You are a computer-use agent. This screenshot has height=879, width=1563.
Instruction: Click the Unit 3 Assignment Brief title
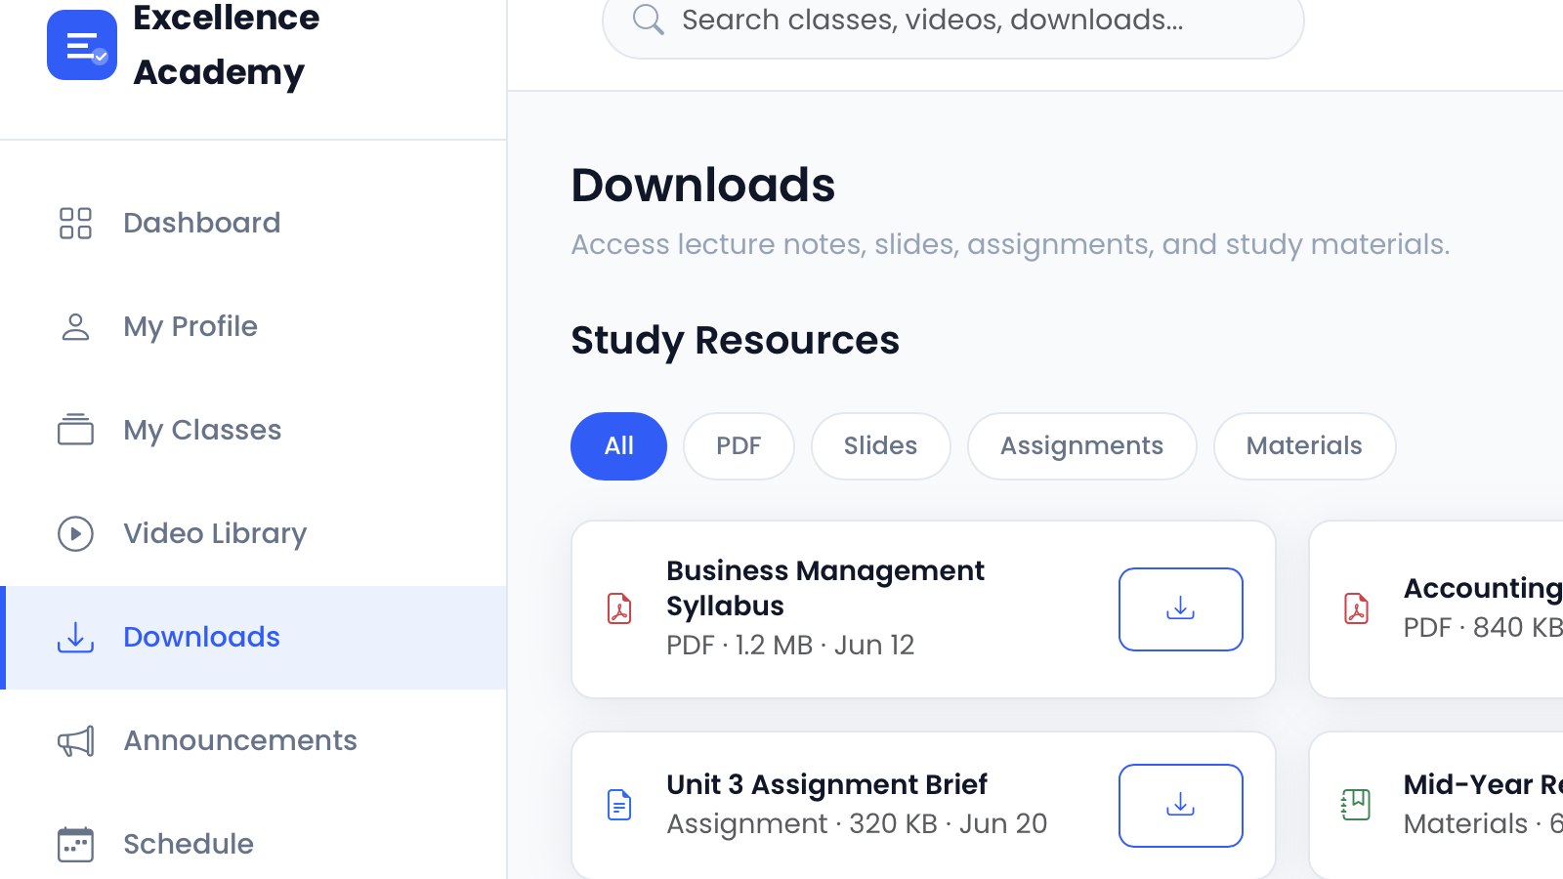[826, 784]
